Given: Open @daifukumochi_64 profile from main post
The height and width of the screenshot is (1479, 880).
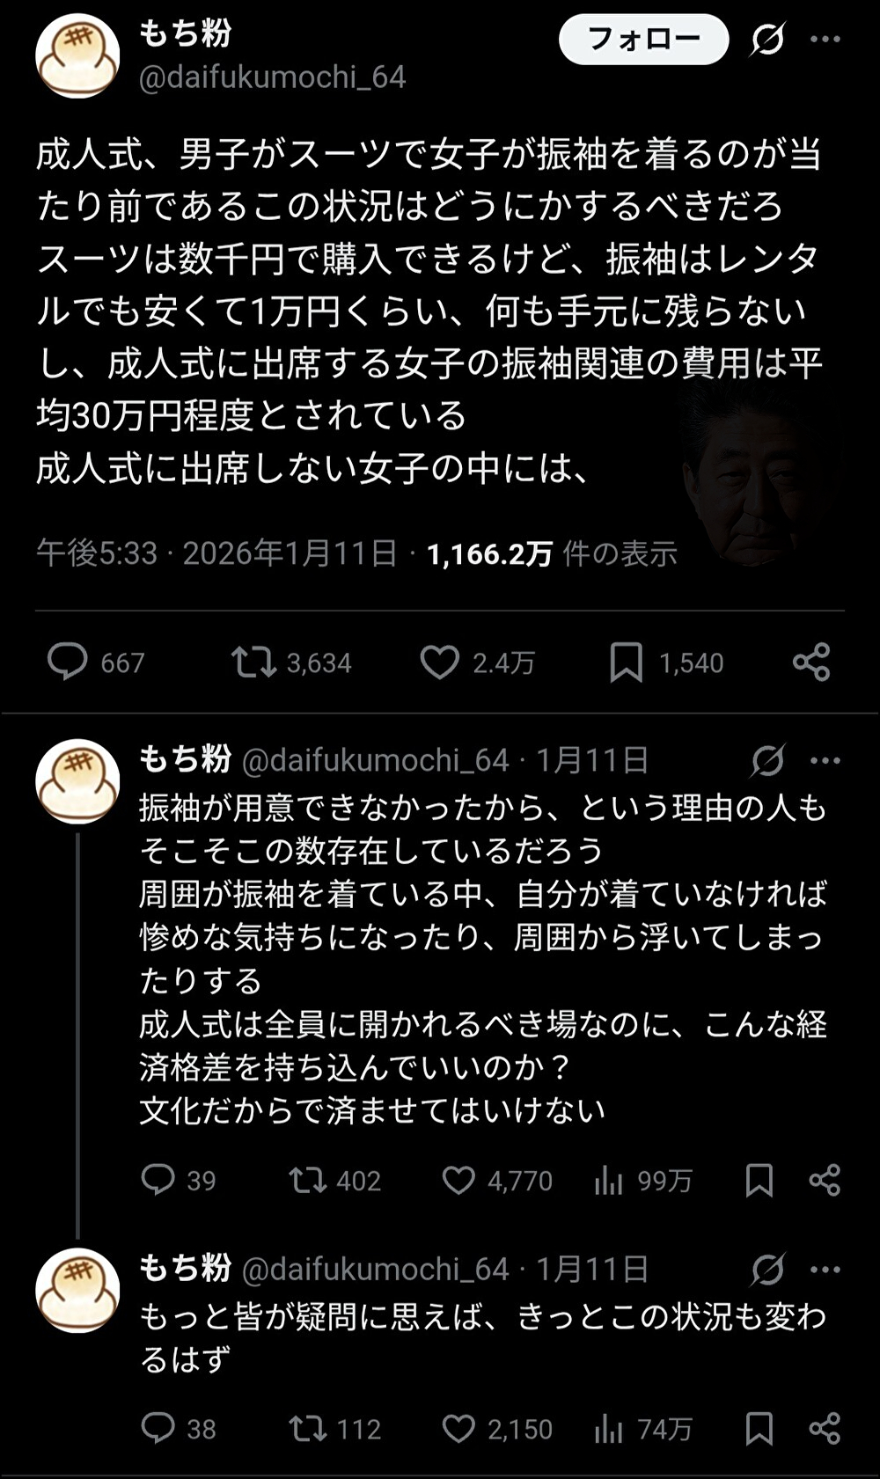Looking at the screenshot, I should [x=272, y=77].
